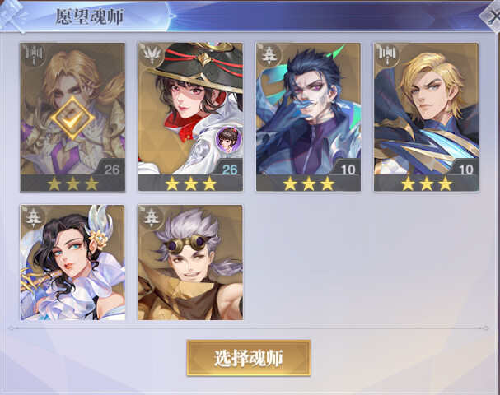
Task: Click tree emblem on blue-haired man card
Action: coord(269,55)
